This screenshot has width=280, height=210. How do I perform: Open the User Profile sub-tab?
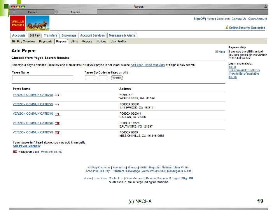(x=118, y=41)
